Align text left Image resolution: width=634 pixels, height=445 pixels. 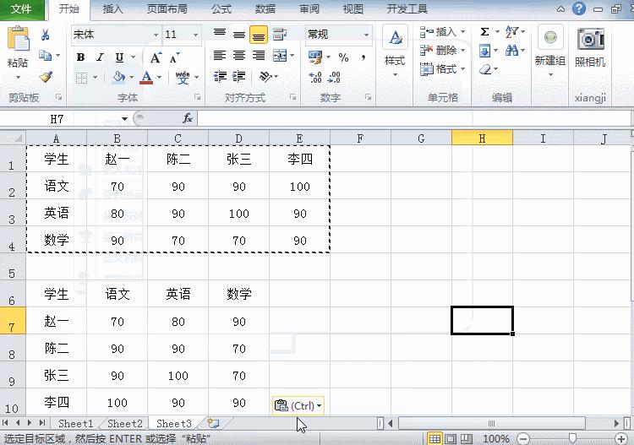coord(220,56)
